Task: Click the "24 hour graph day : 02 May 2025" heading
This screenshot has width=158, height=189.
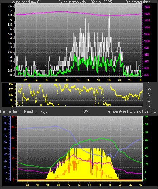Action: click(85, 2)
